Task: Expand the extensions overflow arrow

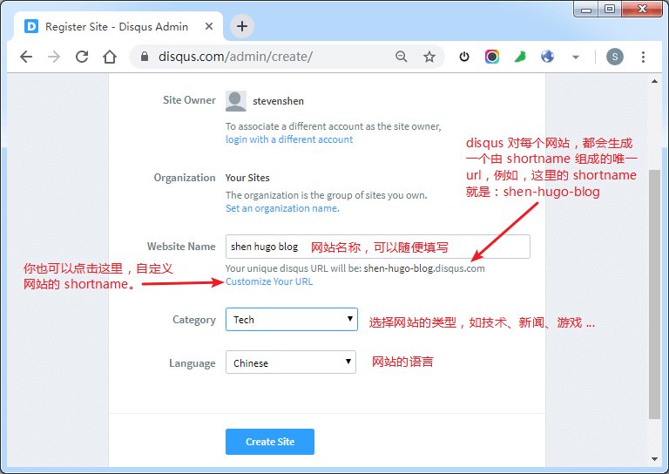Action: coord(576,57)
